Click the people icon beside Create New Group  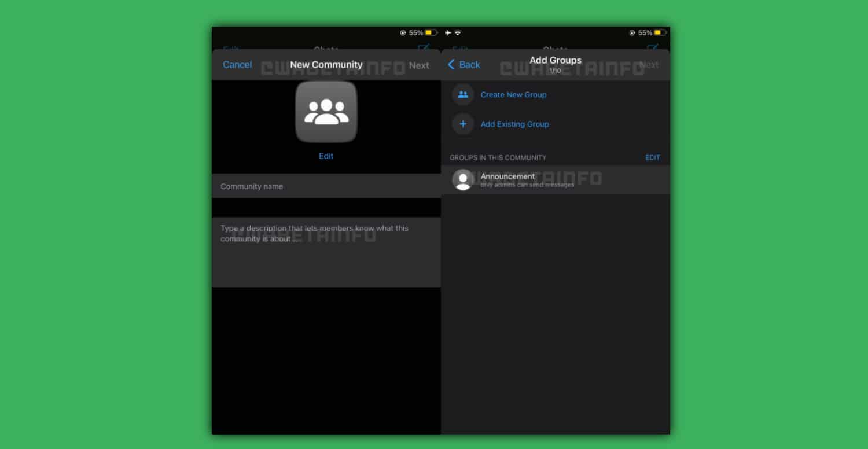[x=462, y=95]
